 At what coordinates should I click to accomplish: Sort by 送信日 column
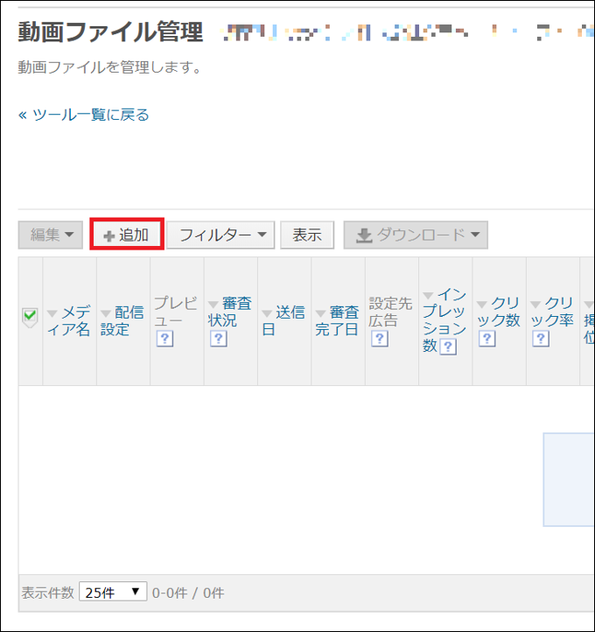coord(283,321)
